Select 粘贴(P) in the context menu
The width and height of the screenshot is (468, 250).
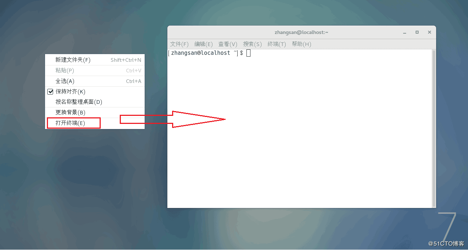point(95,71)
